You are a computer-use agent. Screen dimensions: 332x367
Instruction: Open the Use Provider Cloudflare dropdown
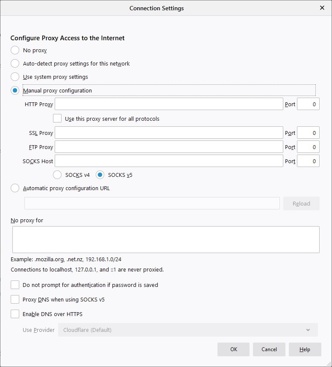tap(188, 330)
